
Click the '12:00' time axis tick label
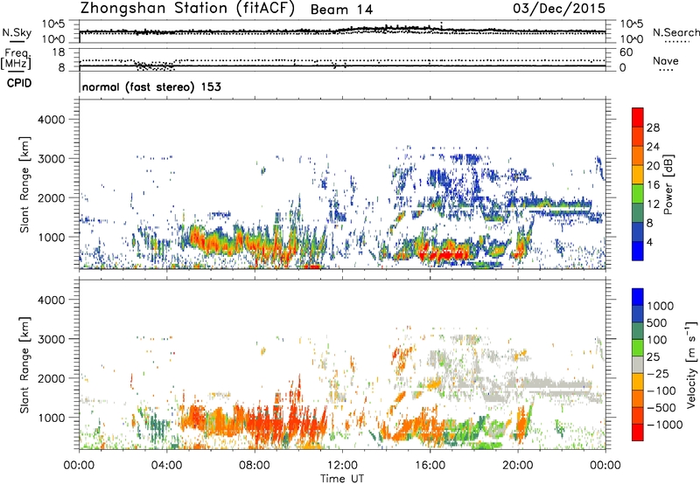[x=342, y=466]
